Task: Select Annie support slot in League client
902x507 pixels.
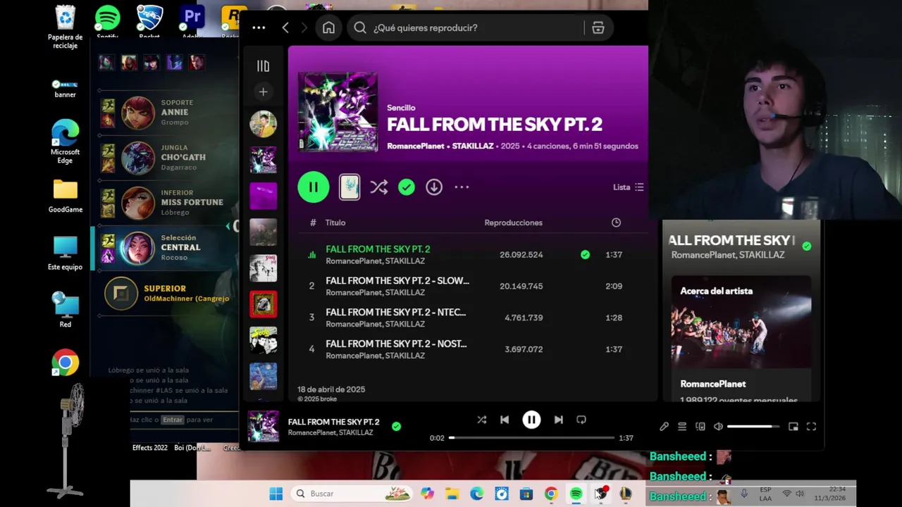Action: coord(165,112)
